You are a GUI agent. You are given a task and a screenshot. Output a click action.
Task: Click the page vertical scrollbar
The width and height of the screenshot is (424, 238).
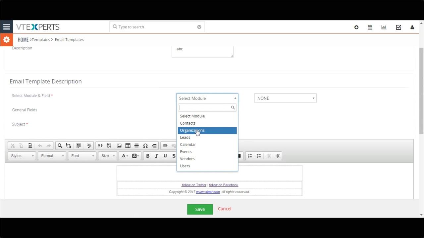(421, 91)
